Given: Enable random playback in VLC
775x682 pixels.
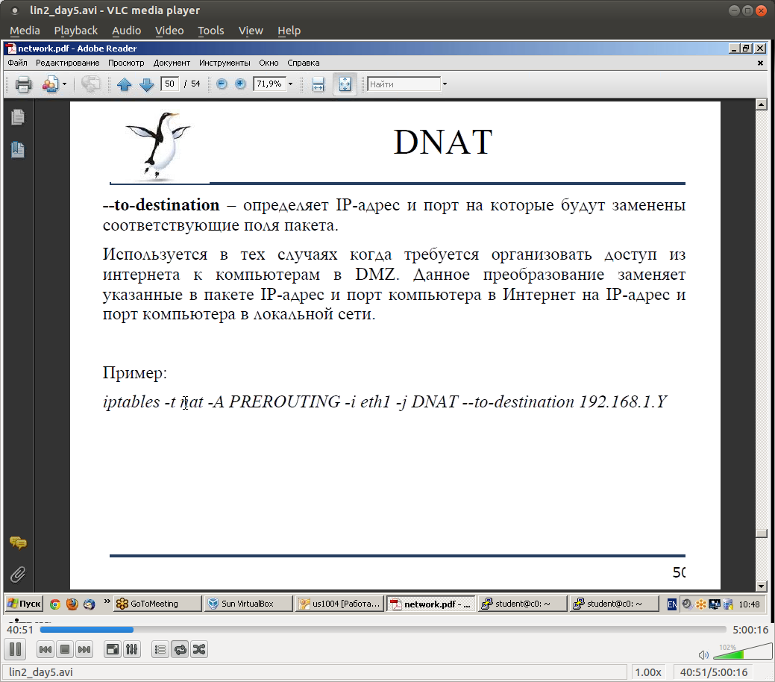Looking at the screenshot, I should point(198,649).
